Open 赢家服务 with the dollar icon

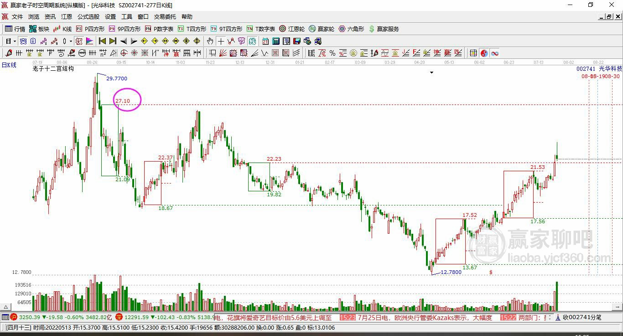[384, 29]
